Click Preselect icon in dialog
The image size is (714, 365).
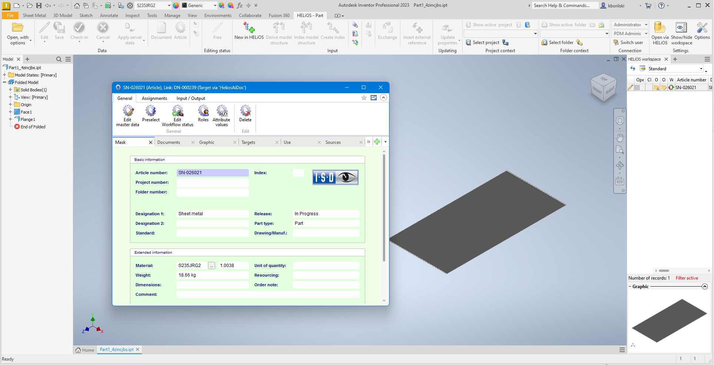pos(151,114)
